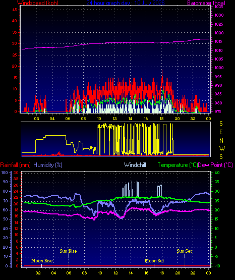
Task: Click the 45 value on windspeed axis
Action: (x=15, y=10)
